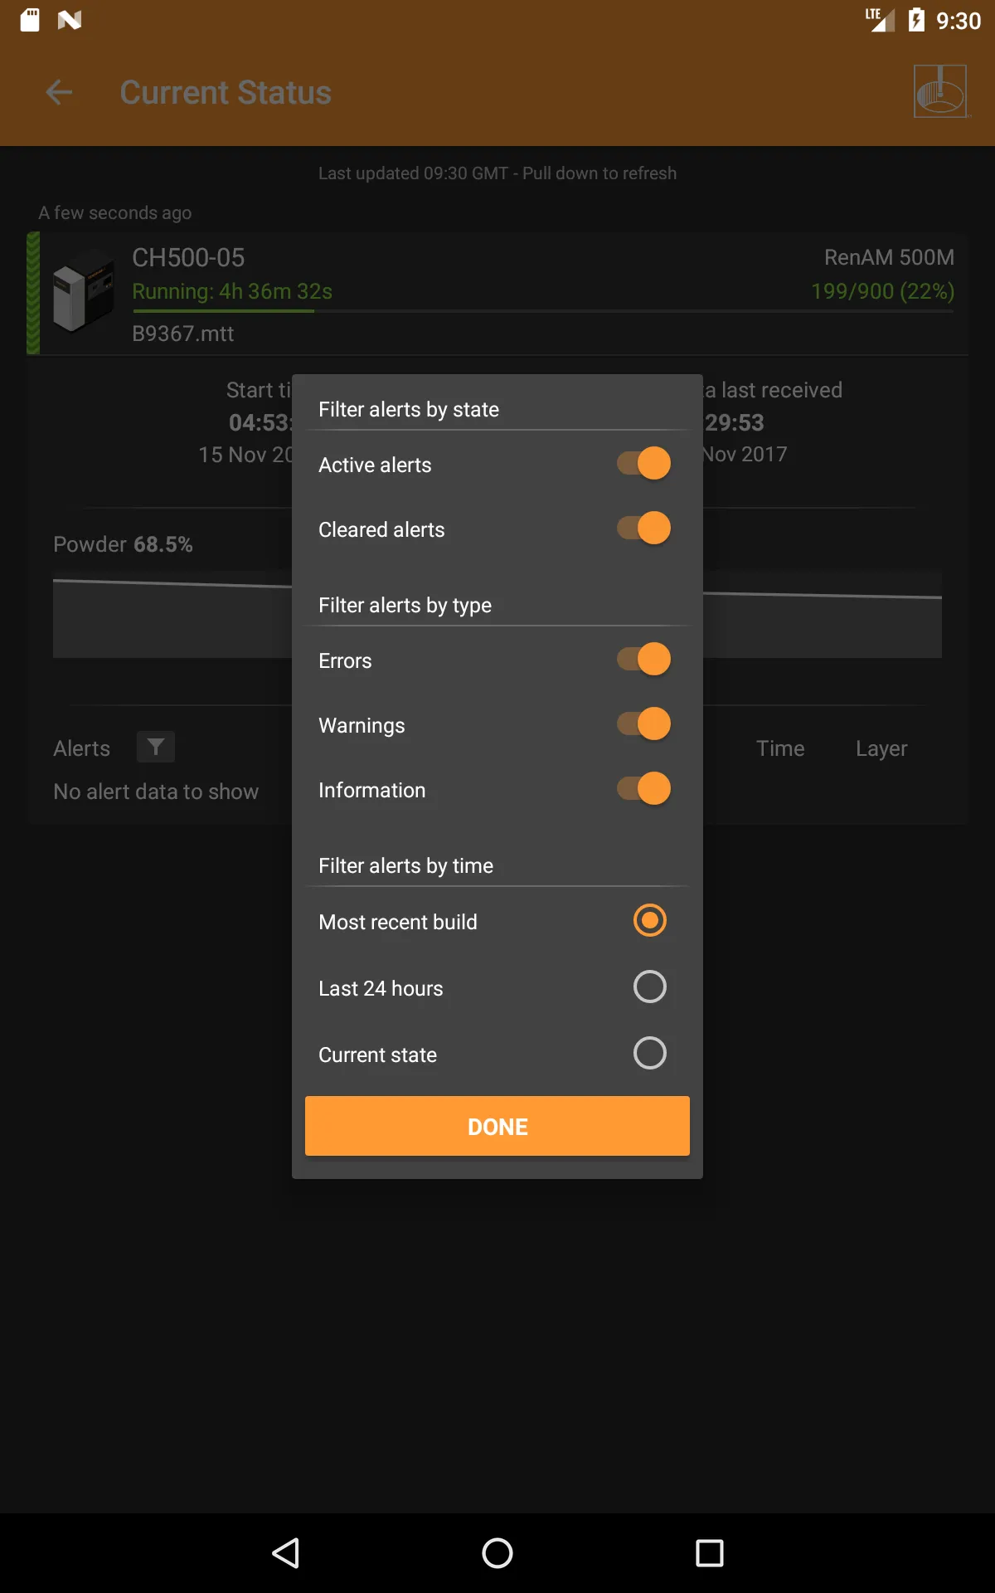Tap the A few seconds ago timestamp

coord(114,212)
